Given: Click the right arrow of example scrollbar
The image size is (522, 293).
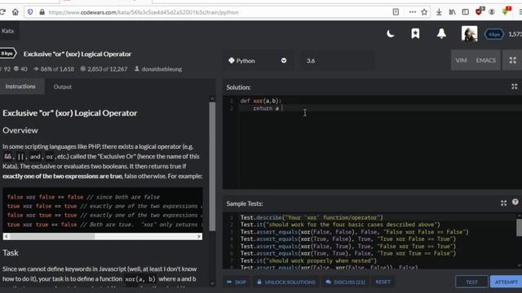Looking at the screenshot, I should (199, 237).
